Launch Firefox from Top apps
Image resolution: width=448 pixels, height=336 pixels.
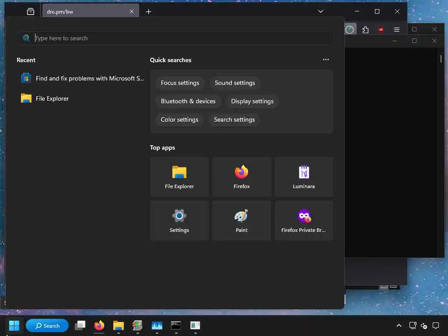click(241, 177)
